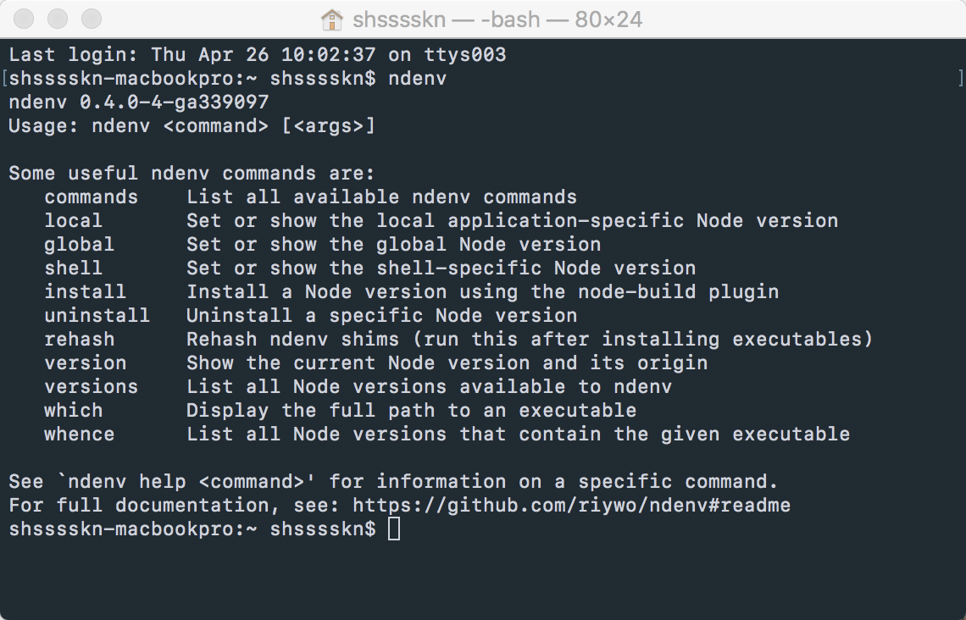This screenshot has width=966, height=620.
Task: Click the window title text shsssskn -bash
Action: [497, 19]
